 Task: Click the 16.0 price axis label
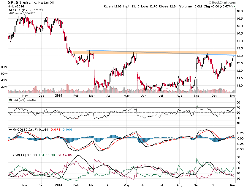click(240, 11)
